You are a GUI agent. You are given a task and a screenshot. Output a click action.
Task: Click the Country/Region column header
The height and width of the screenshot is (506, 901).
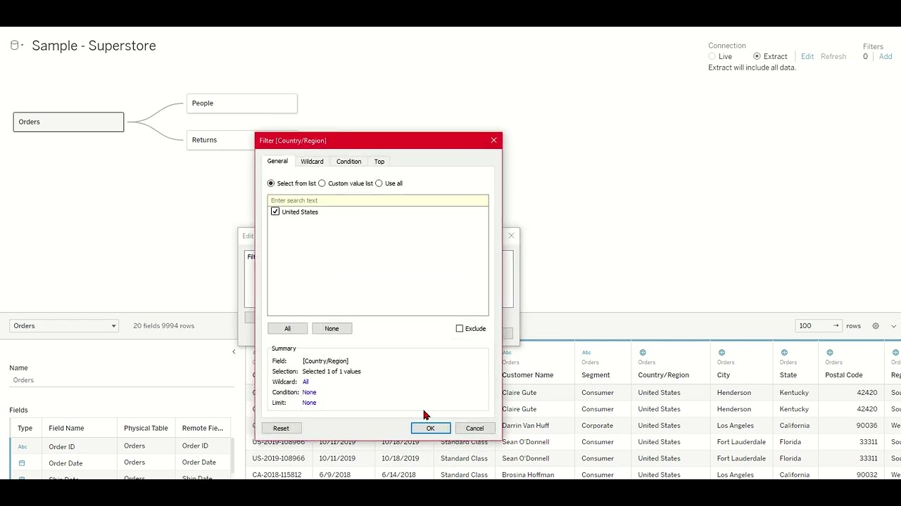(x=663, y=375)
